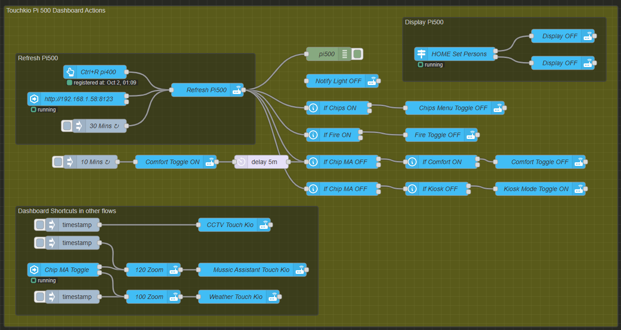
Task: Click the timer icon on delay 5m node
Action: (x=241, y=162)
